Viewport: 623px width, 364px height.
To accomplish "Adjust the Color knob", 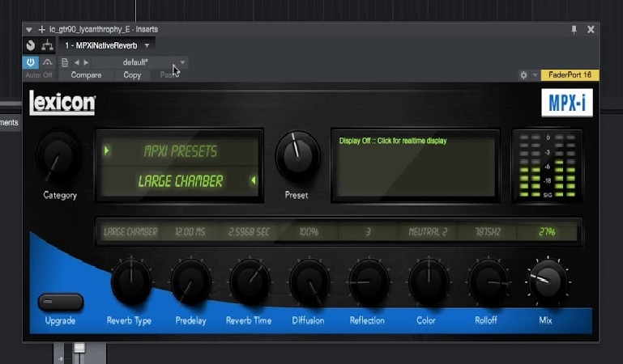I will pyautogui.click(x=429, y=281).
